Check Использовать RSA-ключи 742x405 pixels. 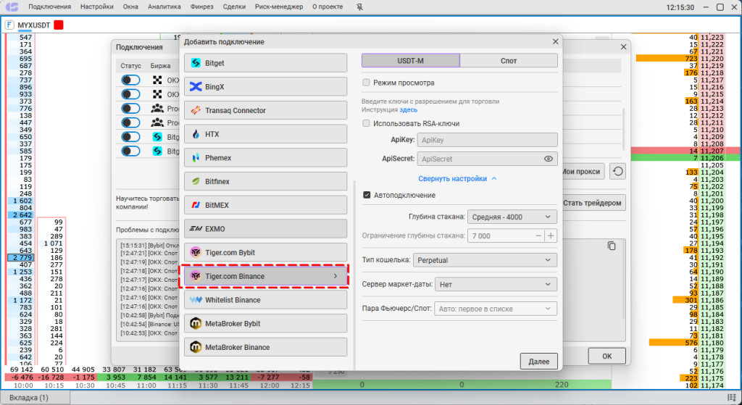(x=366, y=123)
